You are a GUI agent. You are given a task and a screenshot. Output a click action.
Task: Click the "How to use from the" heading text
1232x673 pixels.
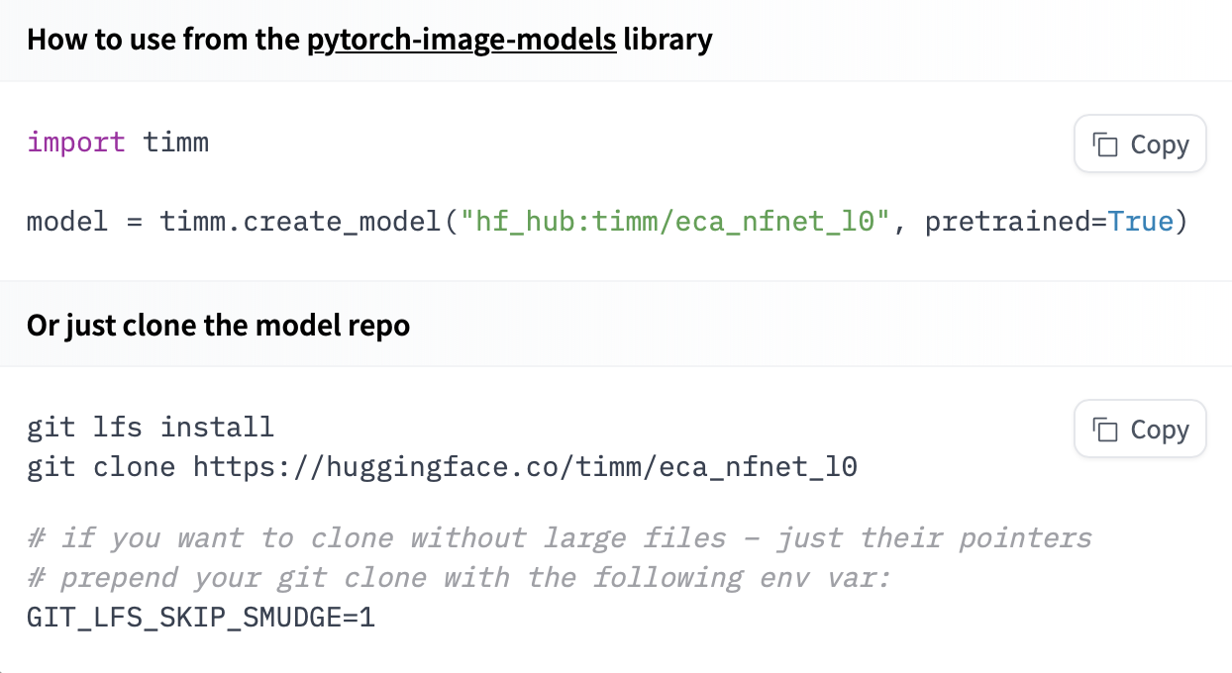[x=163, y=40]
